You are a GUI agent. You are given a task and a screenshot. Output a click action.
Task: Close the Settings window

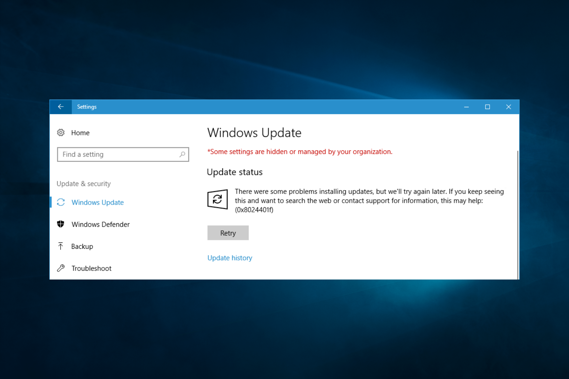click(x=509, y=107)
